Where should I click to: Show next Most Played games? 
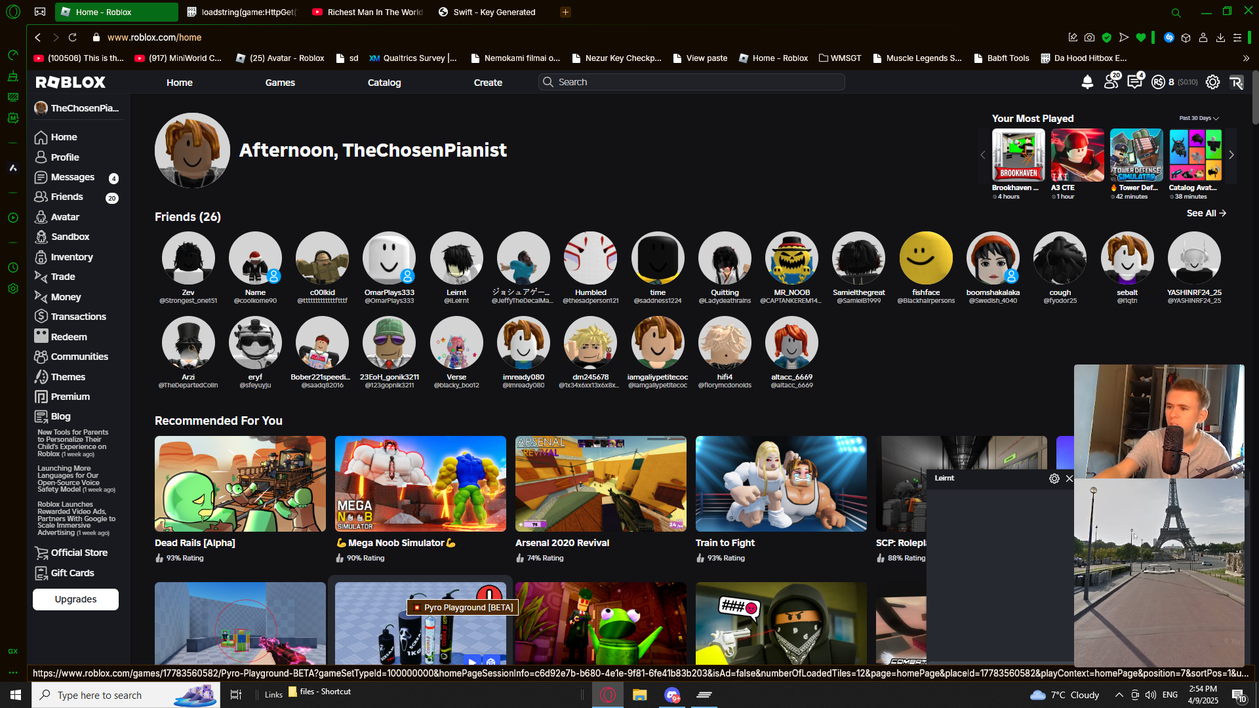click(x=1231, y=155)
